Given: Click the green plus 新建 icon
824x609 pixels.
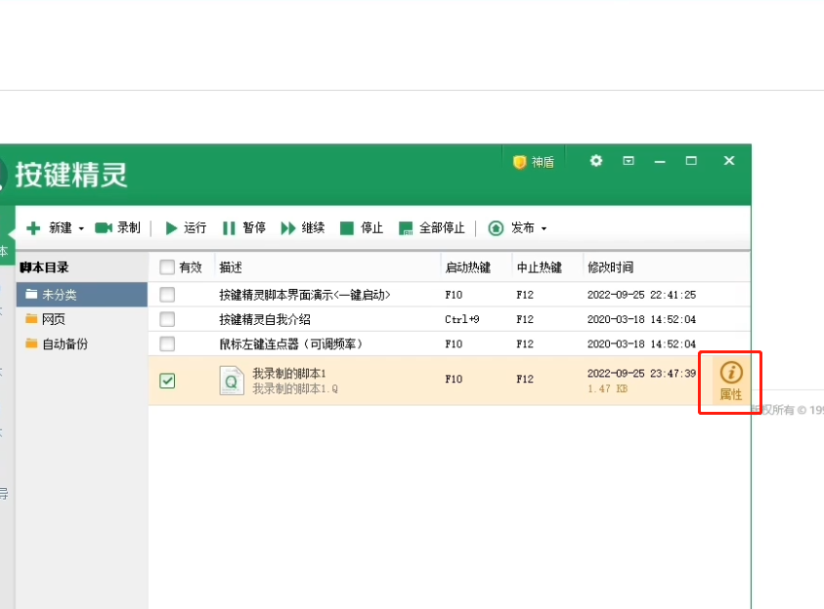Looking at the screenshot, I should point(33,228).
